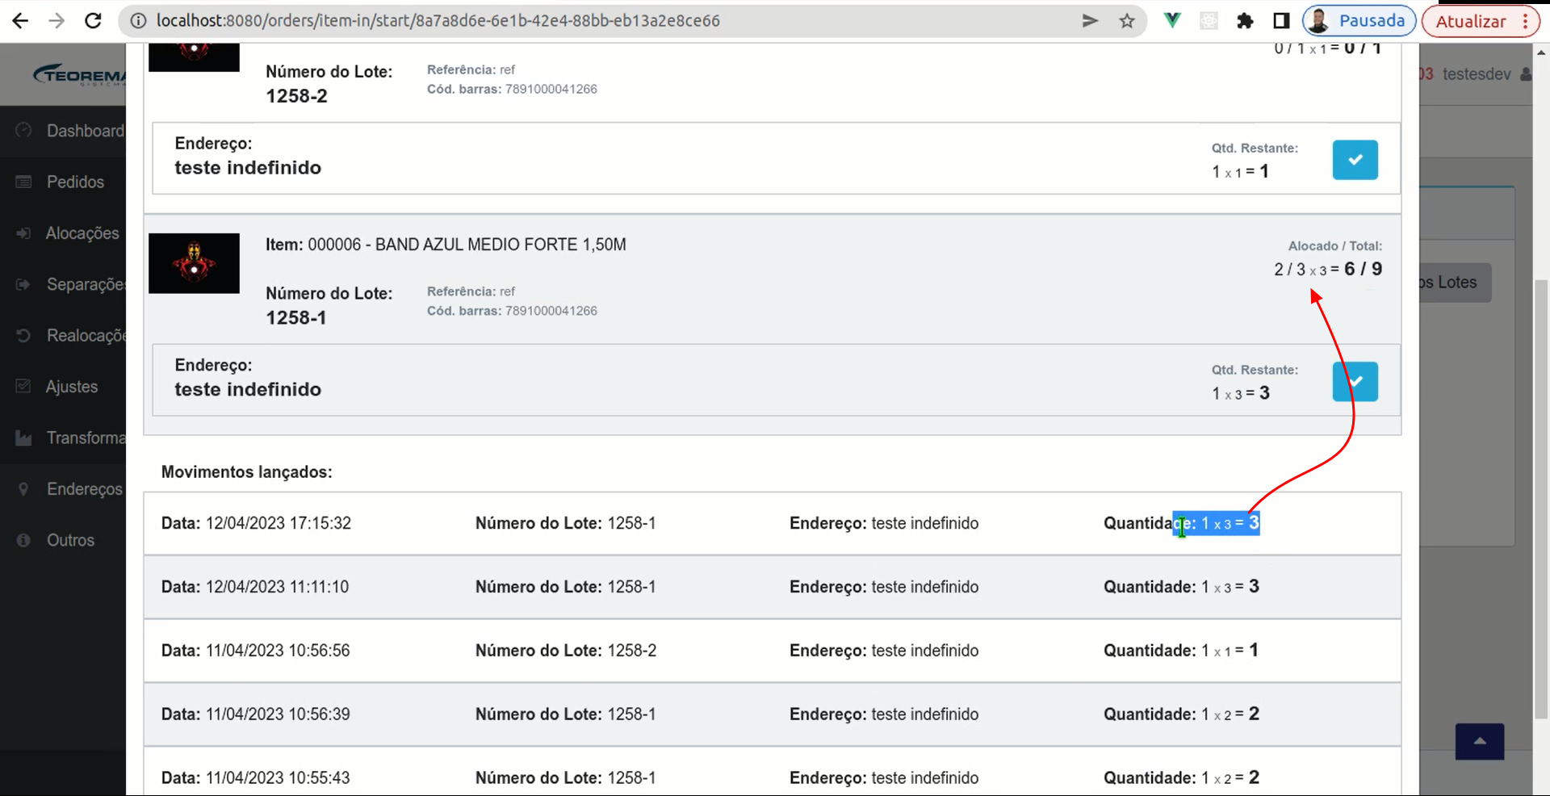Screen dimensions: 1550x796
Task: Click the Transformações factory icon
Action: [23, 438]
